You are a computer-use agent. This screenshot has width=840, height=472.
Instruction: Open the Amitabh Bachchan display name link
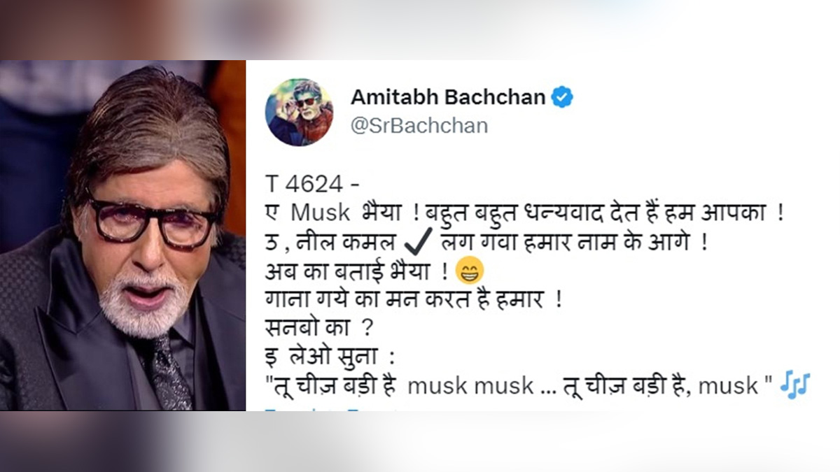click(x=448, y=97)
